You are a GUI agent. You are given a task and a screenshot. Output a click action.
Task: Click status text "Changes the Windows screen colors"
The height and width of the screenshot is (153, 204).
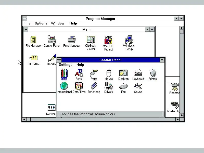[87, 114]
